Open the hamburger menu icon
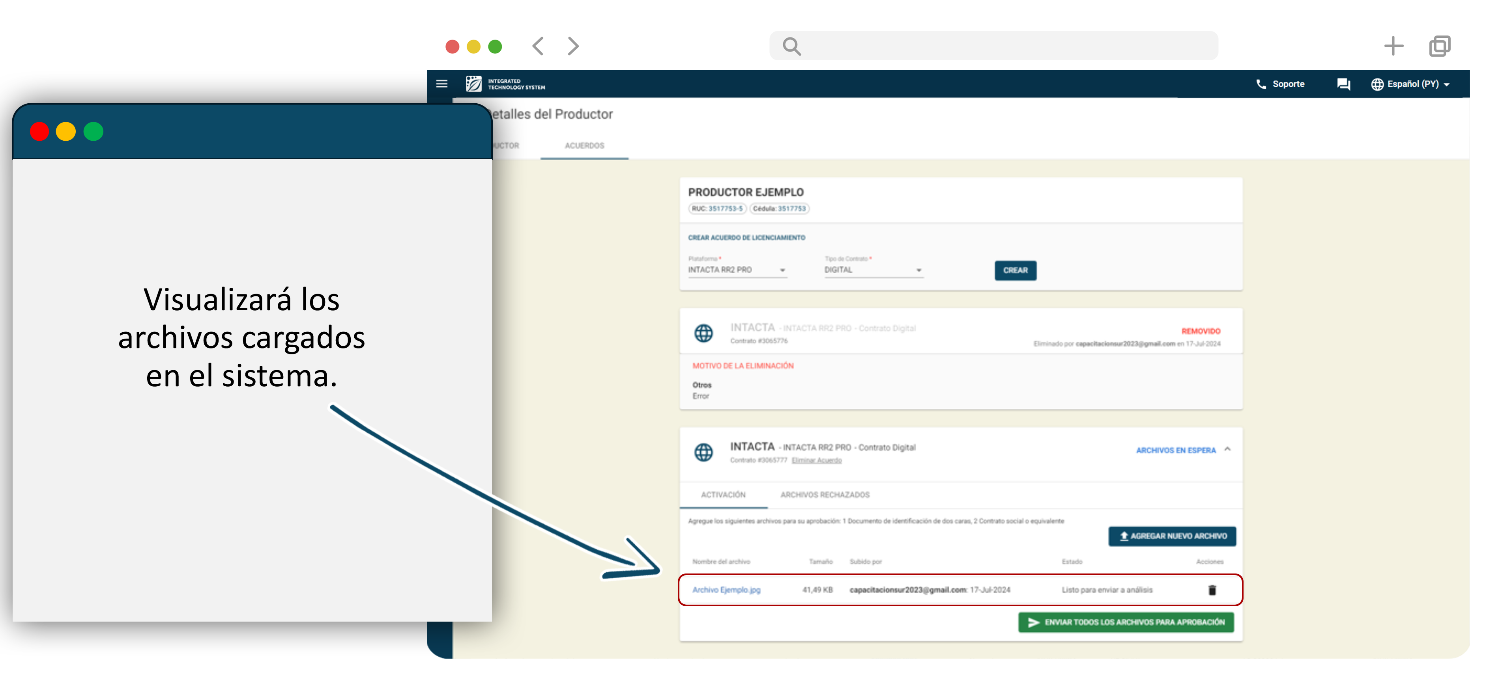Screen dimensions: 1485x674 [x=441, y=84]
